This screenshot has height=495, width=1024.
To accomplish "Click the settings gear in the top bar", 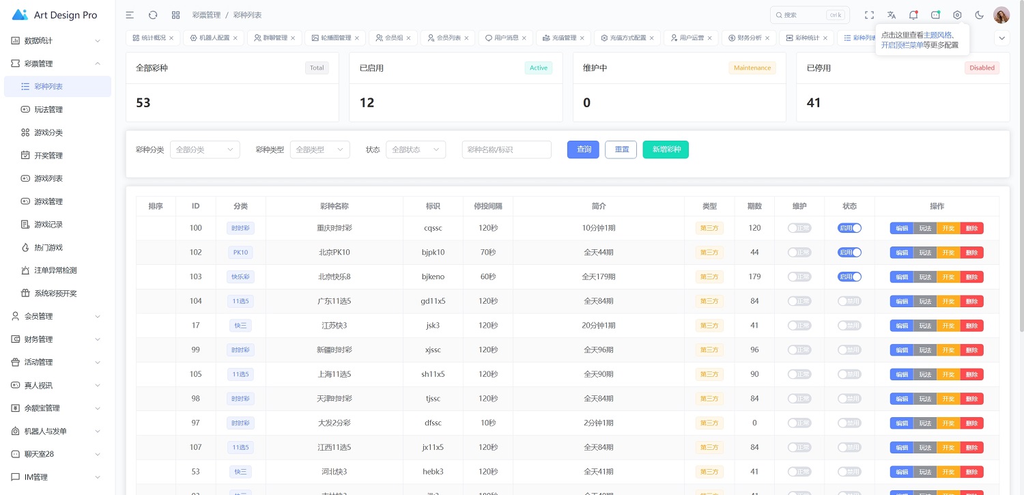I will [957, 15].
